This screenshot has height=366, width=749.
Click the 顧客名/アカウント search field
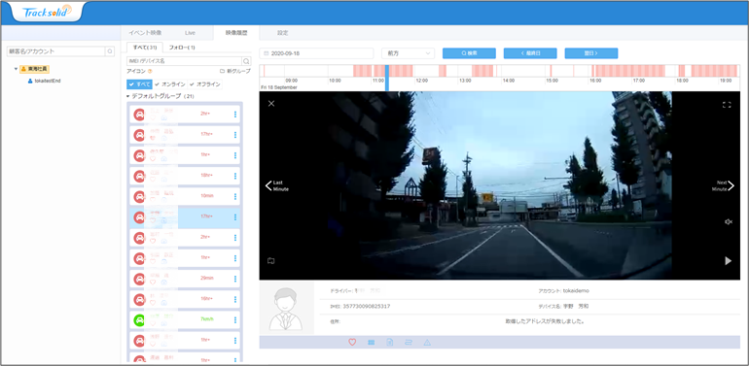[x=56, y=51]
